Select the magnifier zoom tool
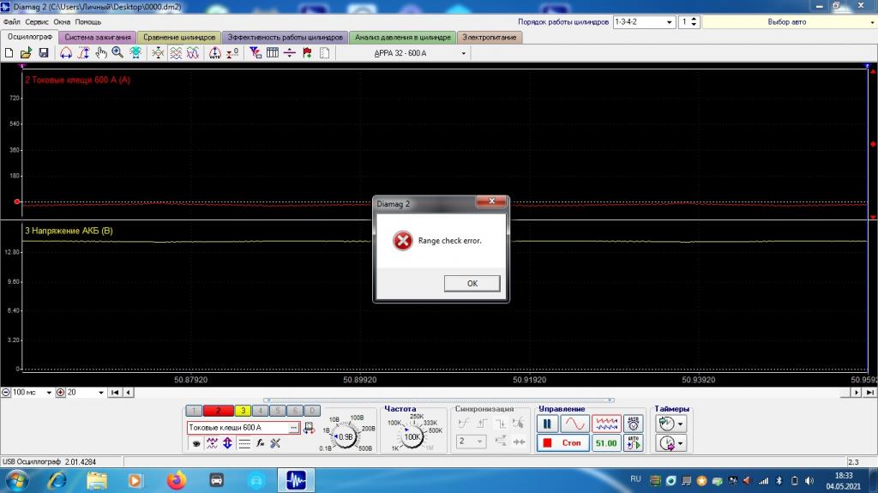The image size is (878, 493). (117, 53)
